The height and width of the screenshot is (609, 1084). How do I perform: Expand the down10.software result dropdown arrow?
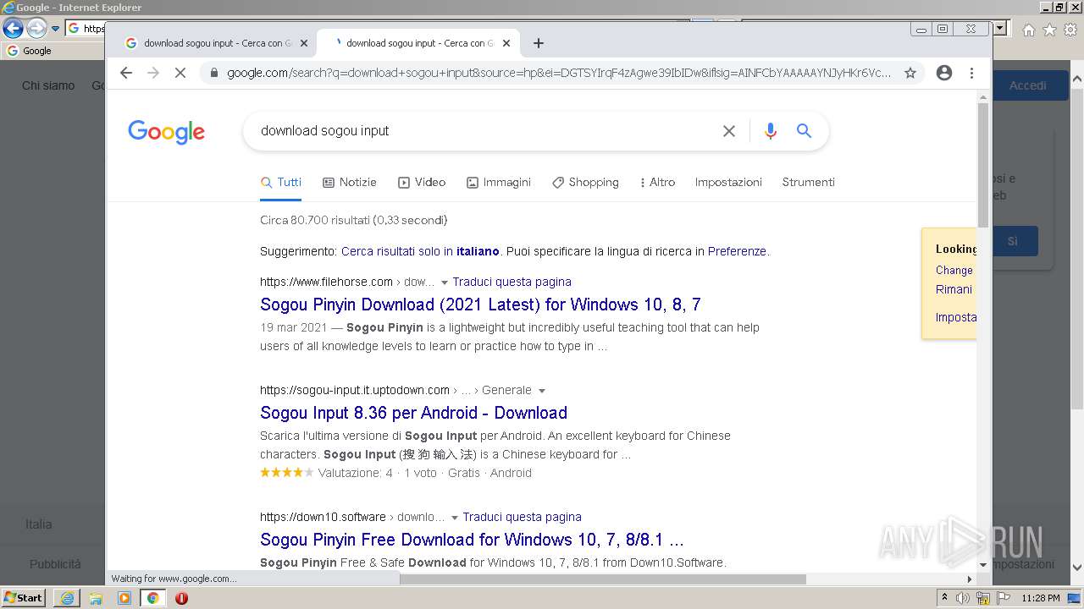(x=455, y=518)
